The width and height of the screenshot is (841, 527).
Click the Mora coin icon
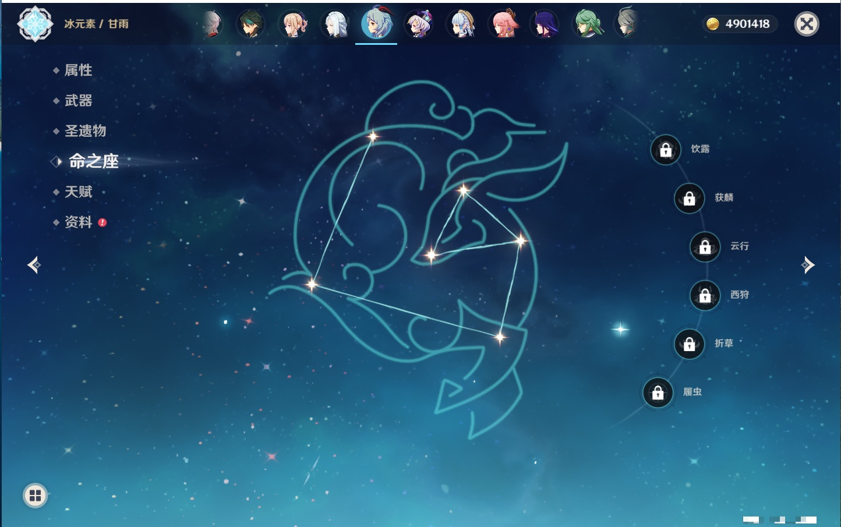[x=712, y=24]
